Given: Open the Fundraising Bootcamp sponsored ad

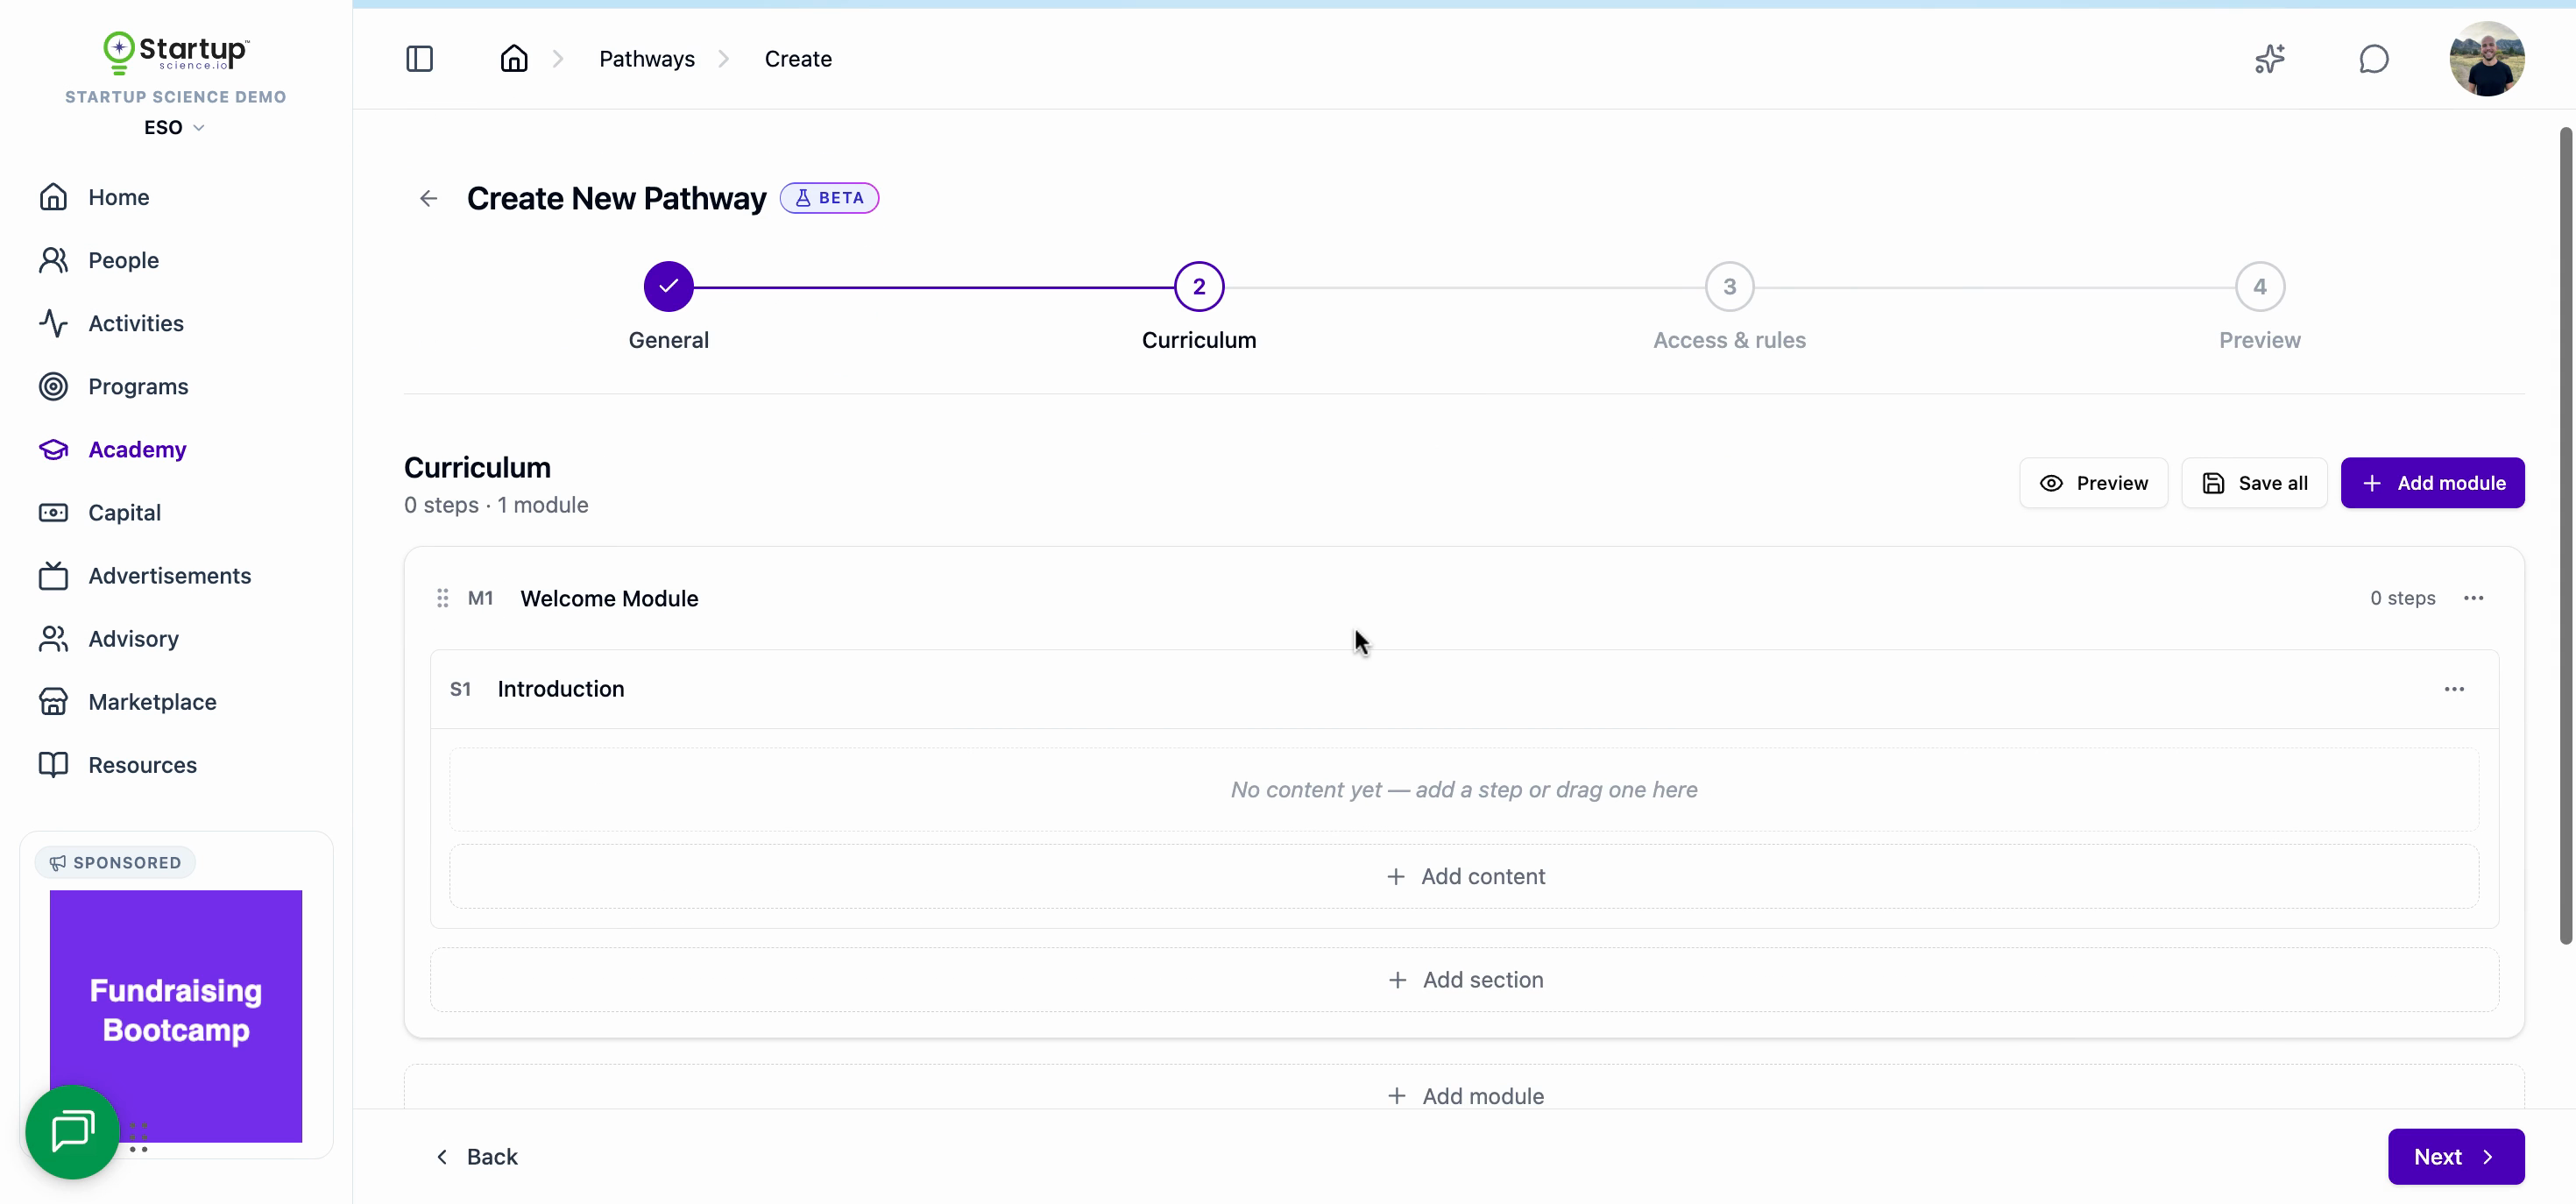Looking at the screenshot, I should coord(176,1016).
